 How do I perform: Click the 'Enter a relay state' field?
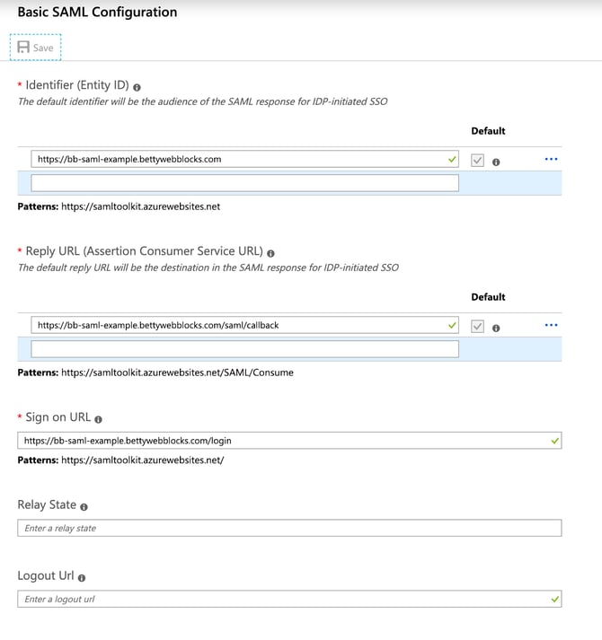tap(289, 528)
